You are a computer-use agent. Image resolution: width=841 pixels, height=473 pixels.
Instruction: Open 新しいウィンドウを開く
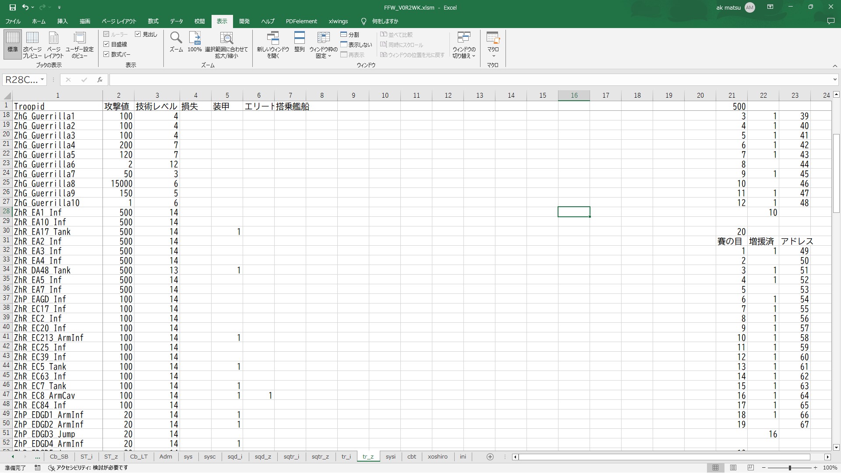coord(273,44)
